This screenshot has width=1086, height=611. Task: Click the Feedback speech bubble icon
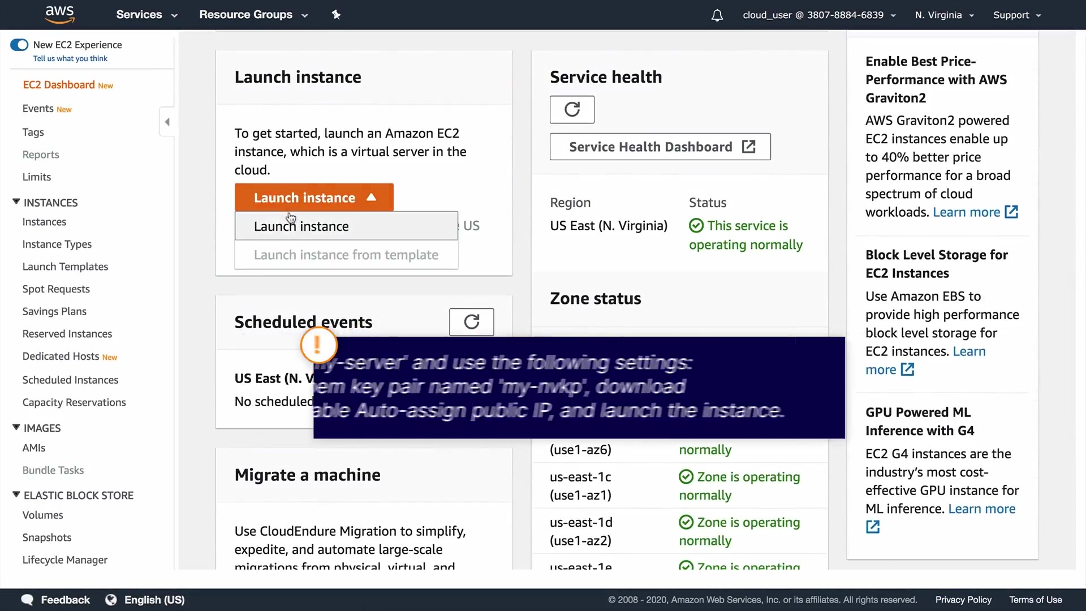pos(27,600)
